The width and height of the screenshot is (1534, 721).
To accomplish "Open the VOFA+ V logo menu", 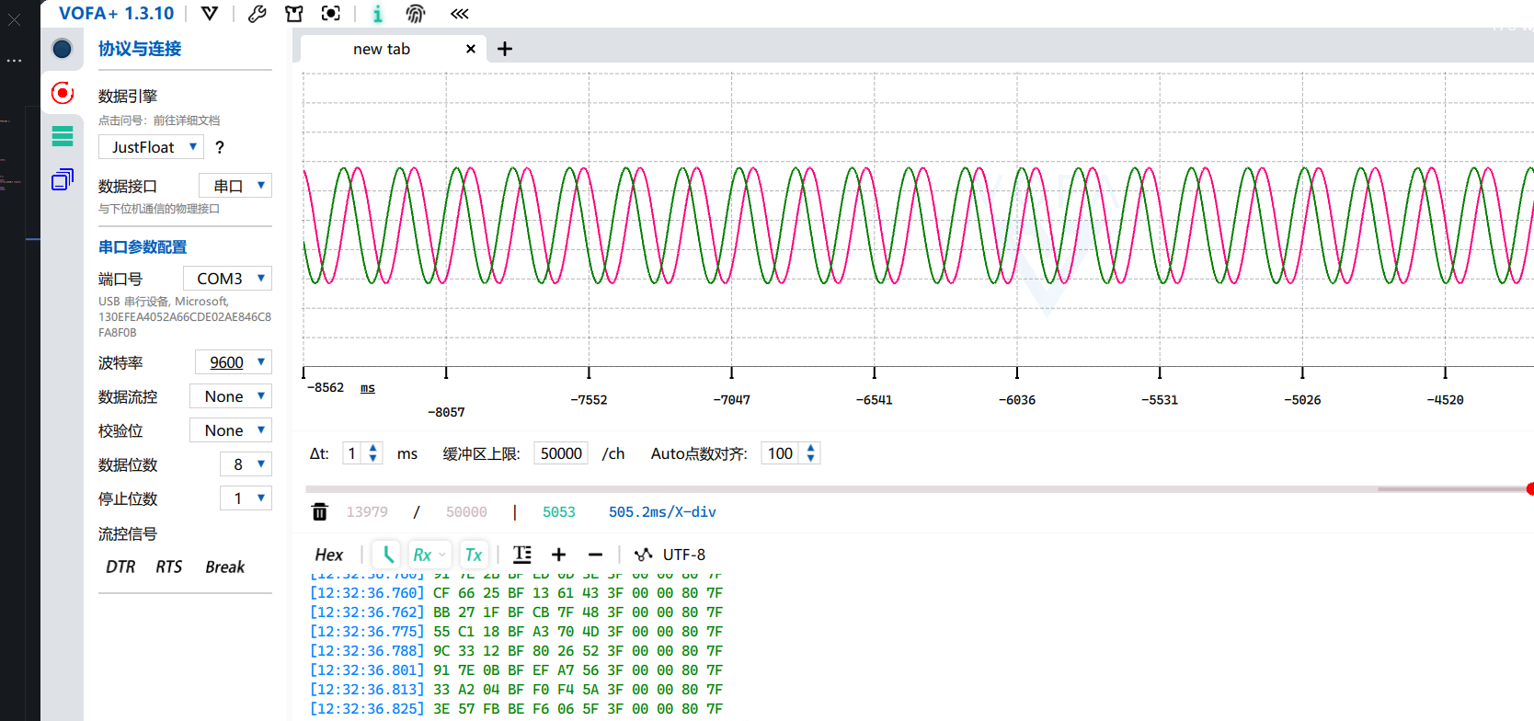I will pos(210,13).
